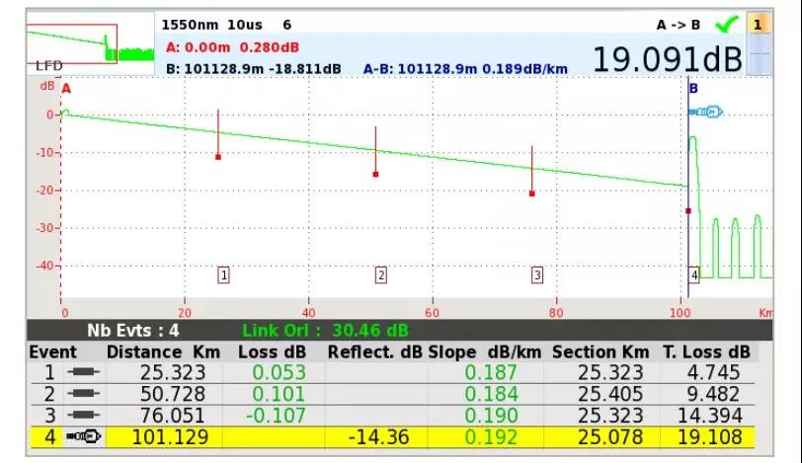The width and height of the screenshot is (802, 463).
Task: Click the Distance Km column header
Action: coord(162,351)
